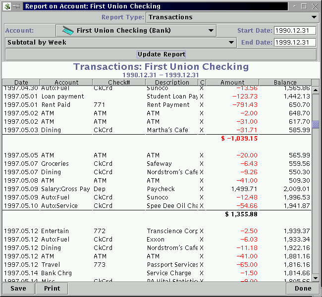
Task: Click the vertical scrollbar thumb
Action: pyautogui.click(x=316, y=125)
